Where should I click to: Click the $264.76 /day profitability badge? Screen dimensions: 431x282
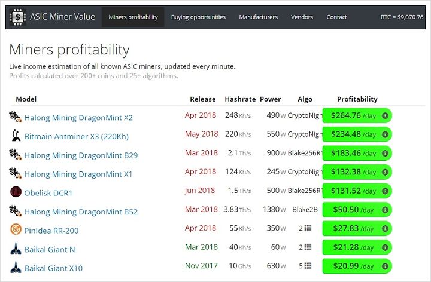click(357, 115)
